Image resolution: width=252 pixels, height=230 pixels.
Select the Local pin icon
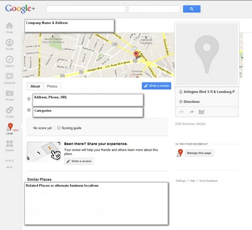[10, 127]
